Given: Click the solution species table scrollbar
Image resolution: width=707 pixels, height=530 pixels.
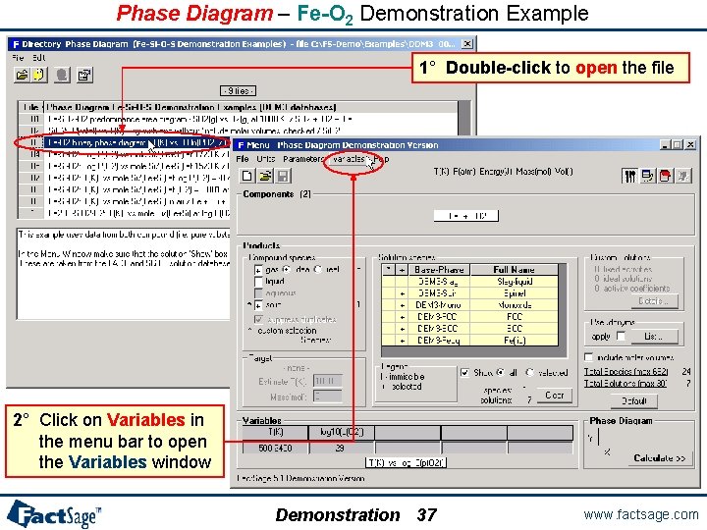Looking at the screenshot, I should [563, 305].
